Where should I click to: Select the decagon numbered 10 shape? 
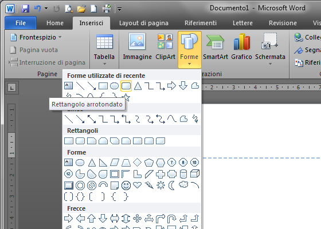pyautogui.click(x=194, y=163)
